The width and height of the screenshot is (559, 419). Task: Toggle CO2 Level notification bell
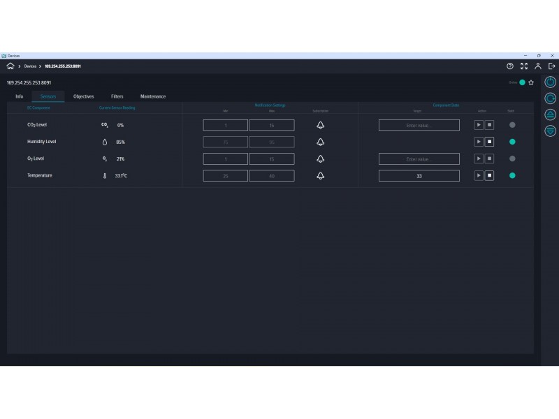321,125
